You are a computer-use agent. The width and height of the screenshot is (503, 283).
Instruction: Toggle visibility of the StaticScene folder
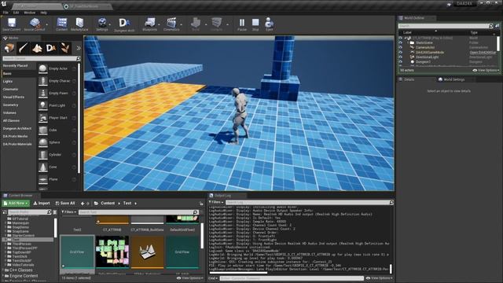(400, 42)
